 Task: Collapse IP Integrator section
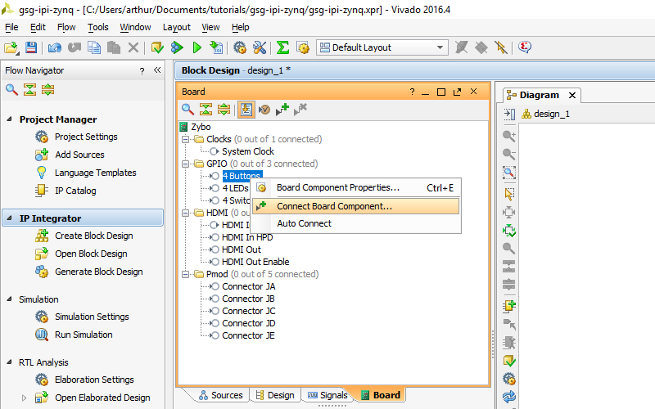(9, 218)
